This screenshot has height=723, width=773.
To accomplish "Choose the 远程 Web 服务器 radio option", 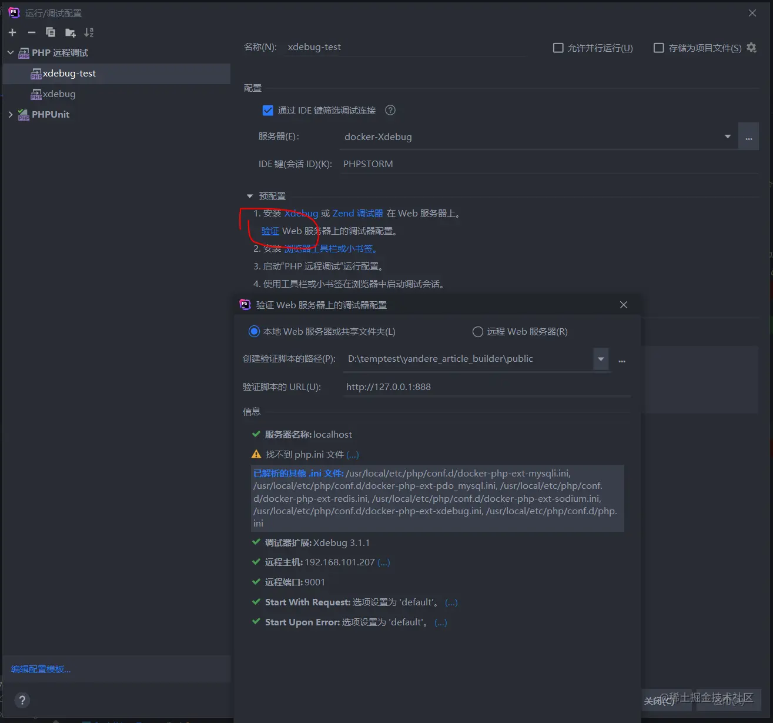I will [x=478, y=332].
